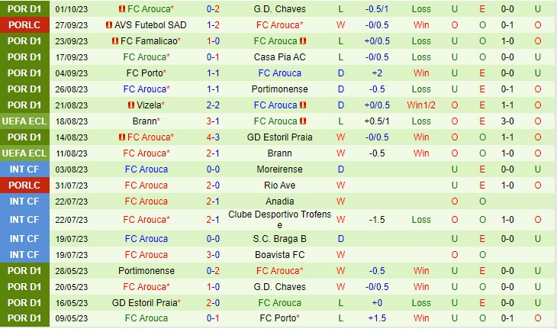
Task: Click the red card icon after FC Arouca on 18/08/23
Action: 303,121
